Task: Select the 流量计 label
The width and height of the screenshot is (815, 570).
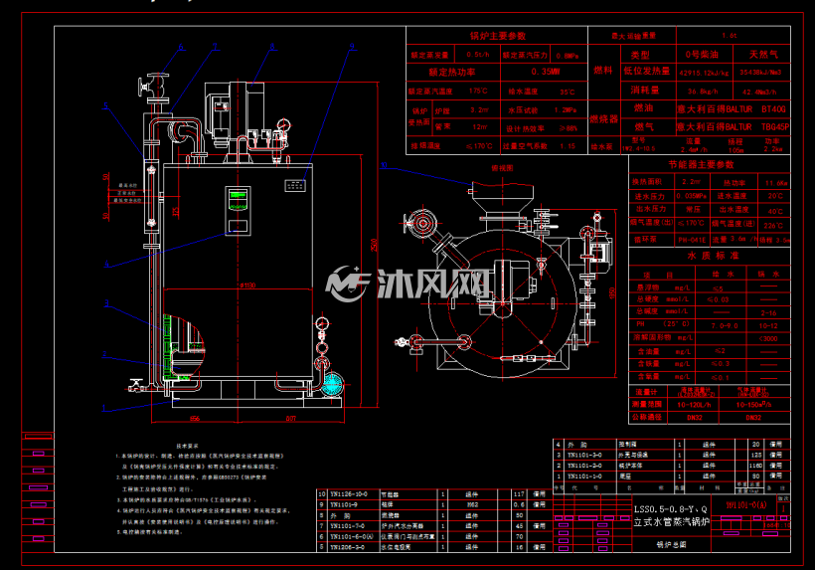Action: point(646,392)
